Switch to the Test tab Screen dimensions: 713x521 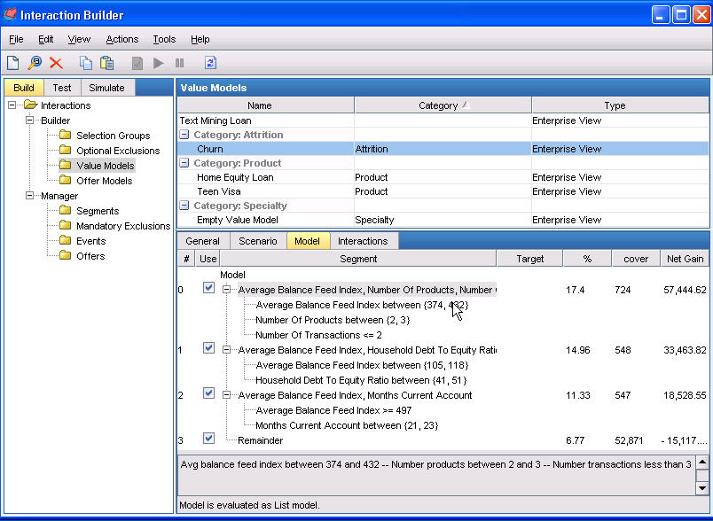[62, 88]
